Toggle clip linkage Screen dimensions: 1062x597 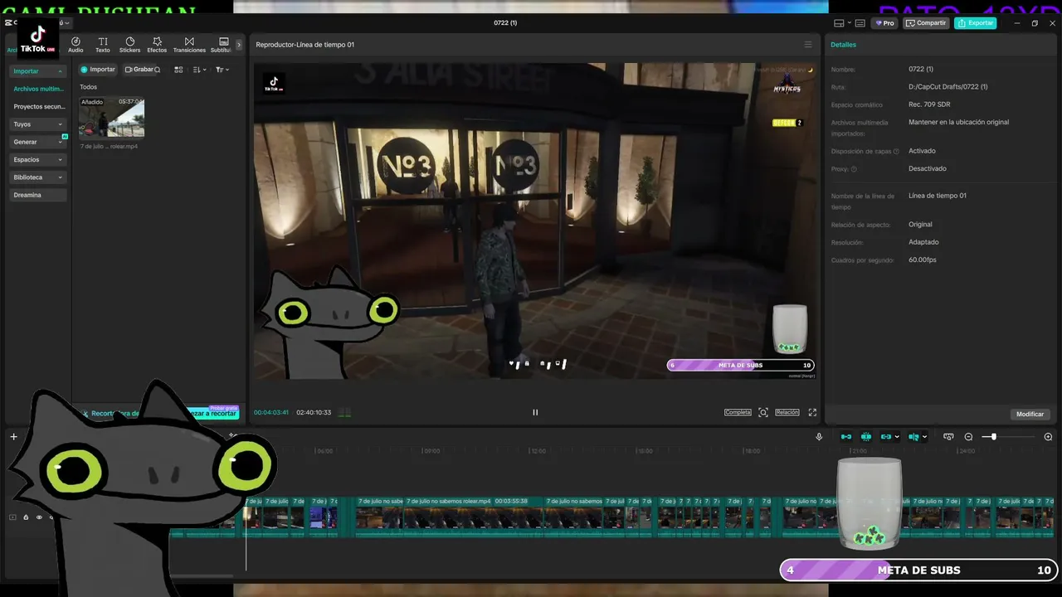[x=886, y=437]
